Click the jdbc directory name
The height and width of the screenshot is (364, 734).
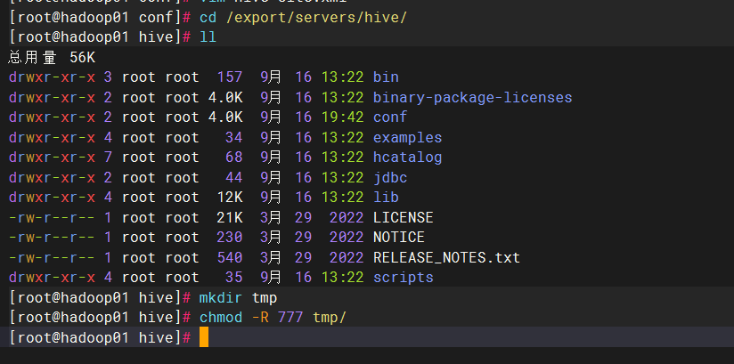pos(390,177)
